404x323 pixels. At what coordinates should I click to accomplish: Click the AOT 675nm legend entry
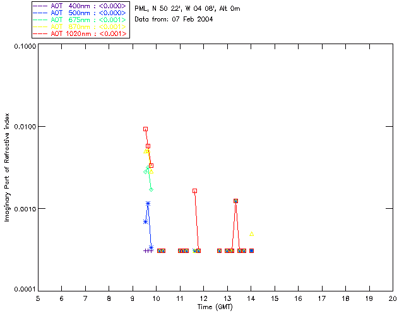(x=80, y=20)
